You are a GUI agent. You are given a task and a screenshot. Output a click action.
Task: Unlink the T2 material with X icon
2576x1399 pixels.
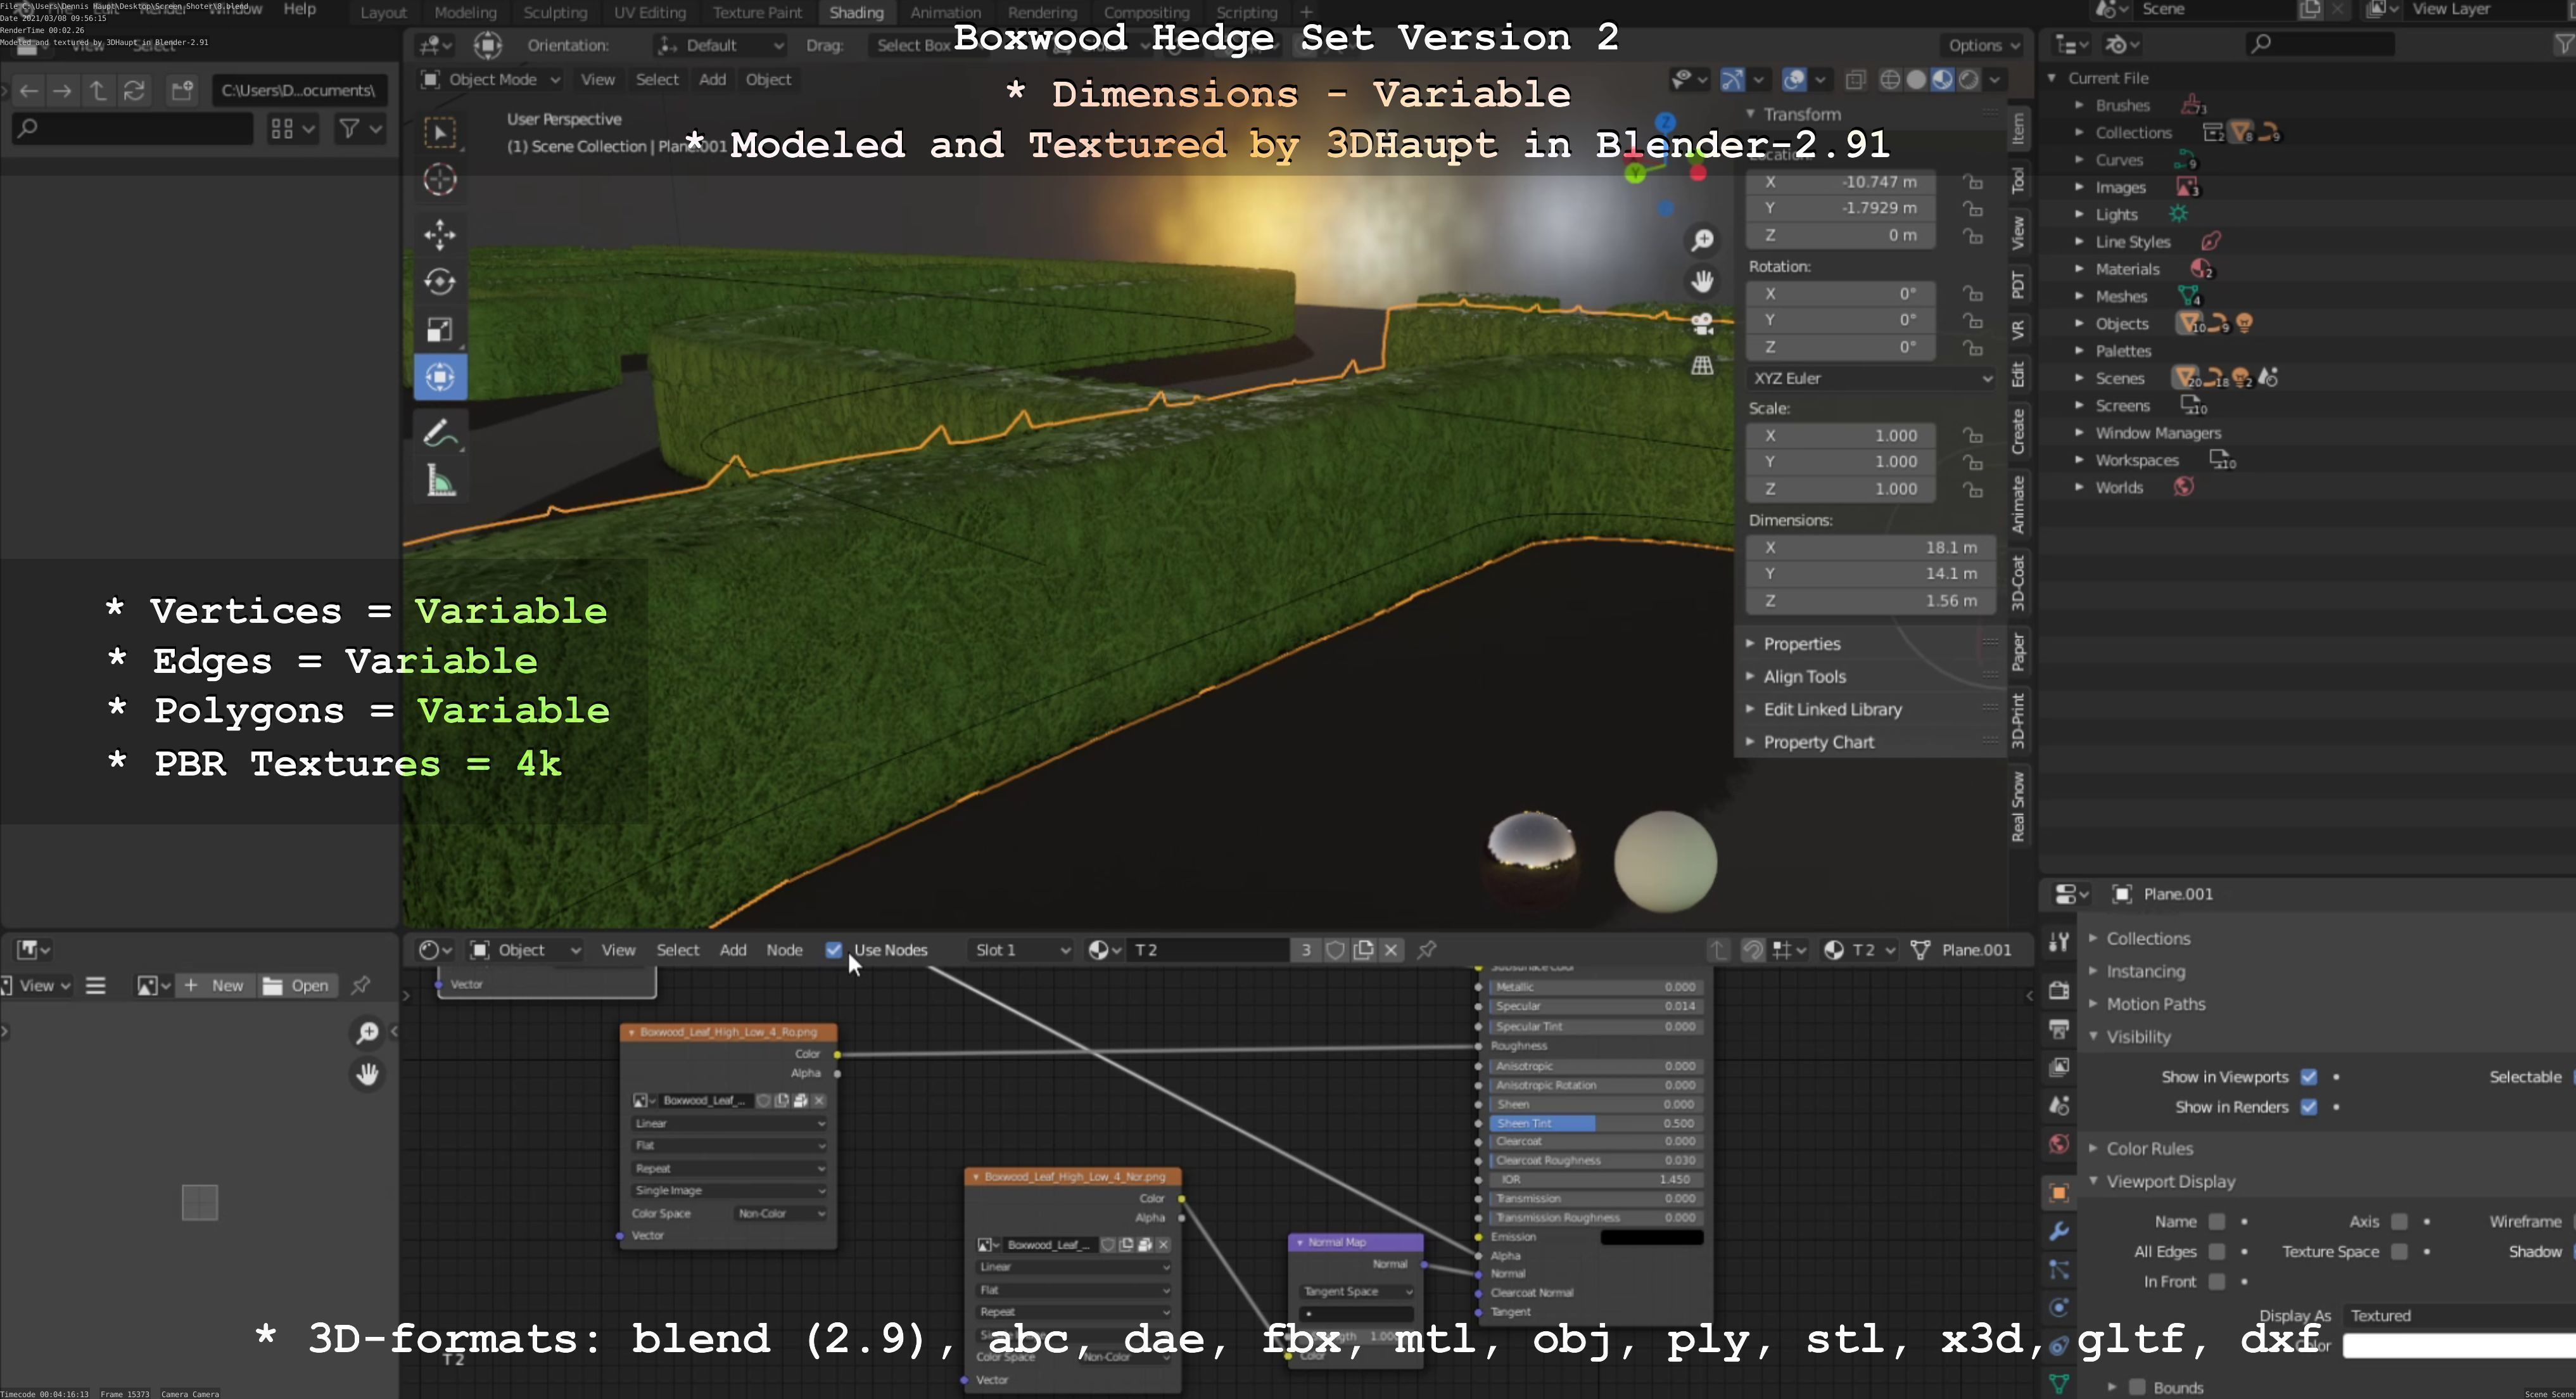click(x=1391, y=950)
